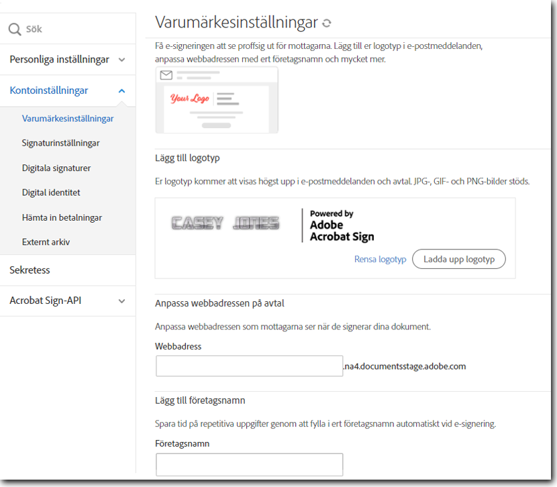Click the Casey Jones uploaded logo
The image size is (557, 487).
[x=225, y=223]
